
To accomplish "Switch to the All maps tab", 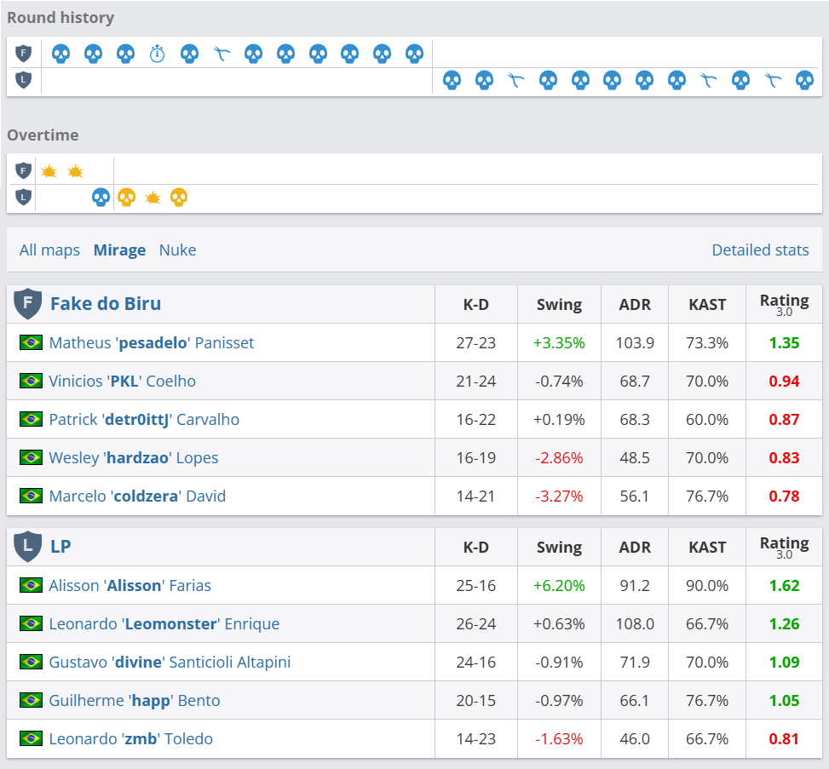I will 49,250.
